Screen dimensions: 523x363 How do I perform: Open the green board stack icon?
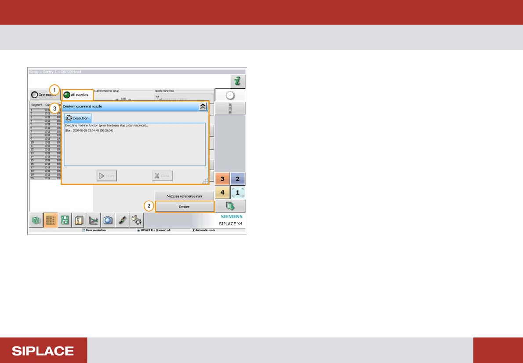[36, 220]
